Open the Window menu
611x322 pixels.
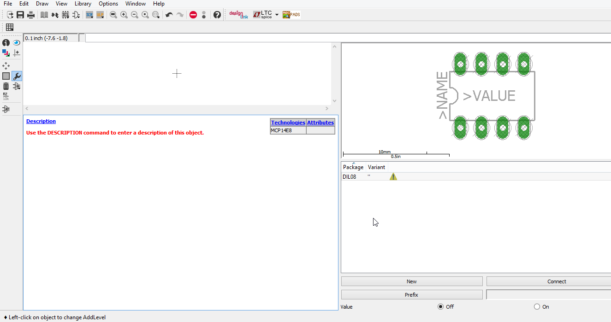(x=136, y=4)
